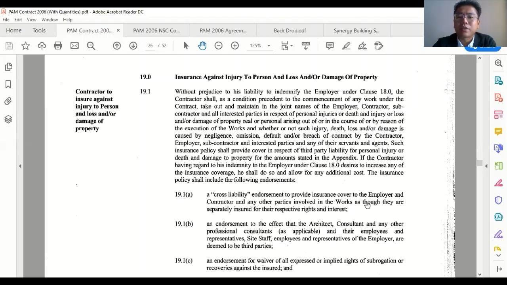Upload the file to cloud icon
This screenshot has width=507, height=285.
(x=42, y=46)
